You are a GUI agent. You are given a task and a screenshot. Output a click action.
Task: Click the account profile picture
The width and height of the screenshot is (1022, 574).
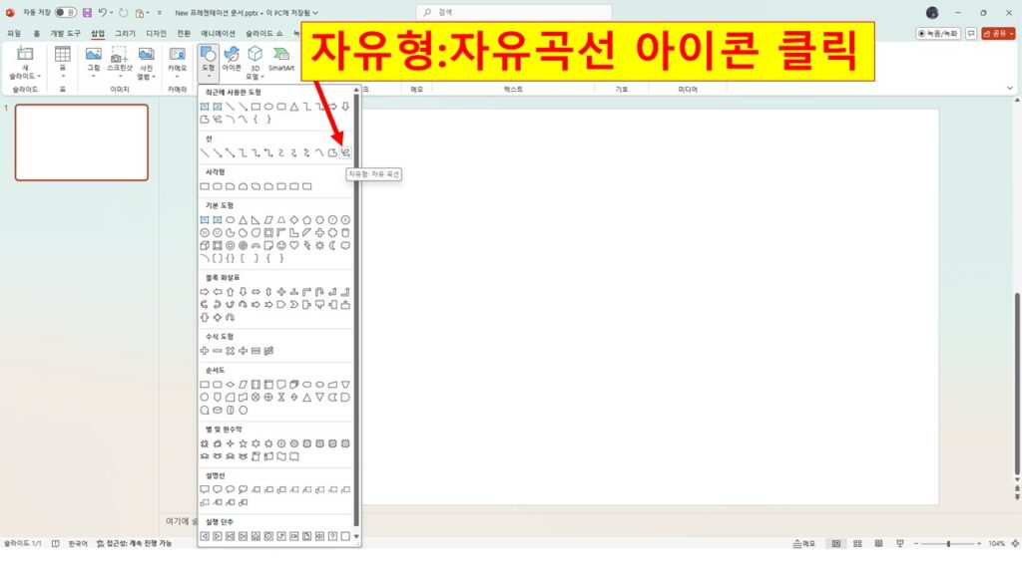[932, 12]
